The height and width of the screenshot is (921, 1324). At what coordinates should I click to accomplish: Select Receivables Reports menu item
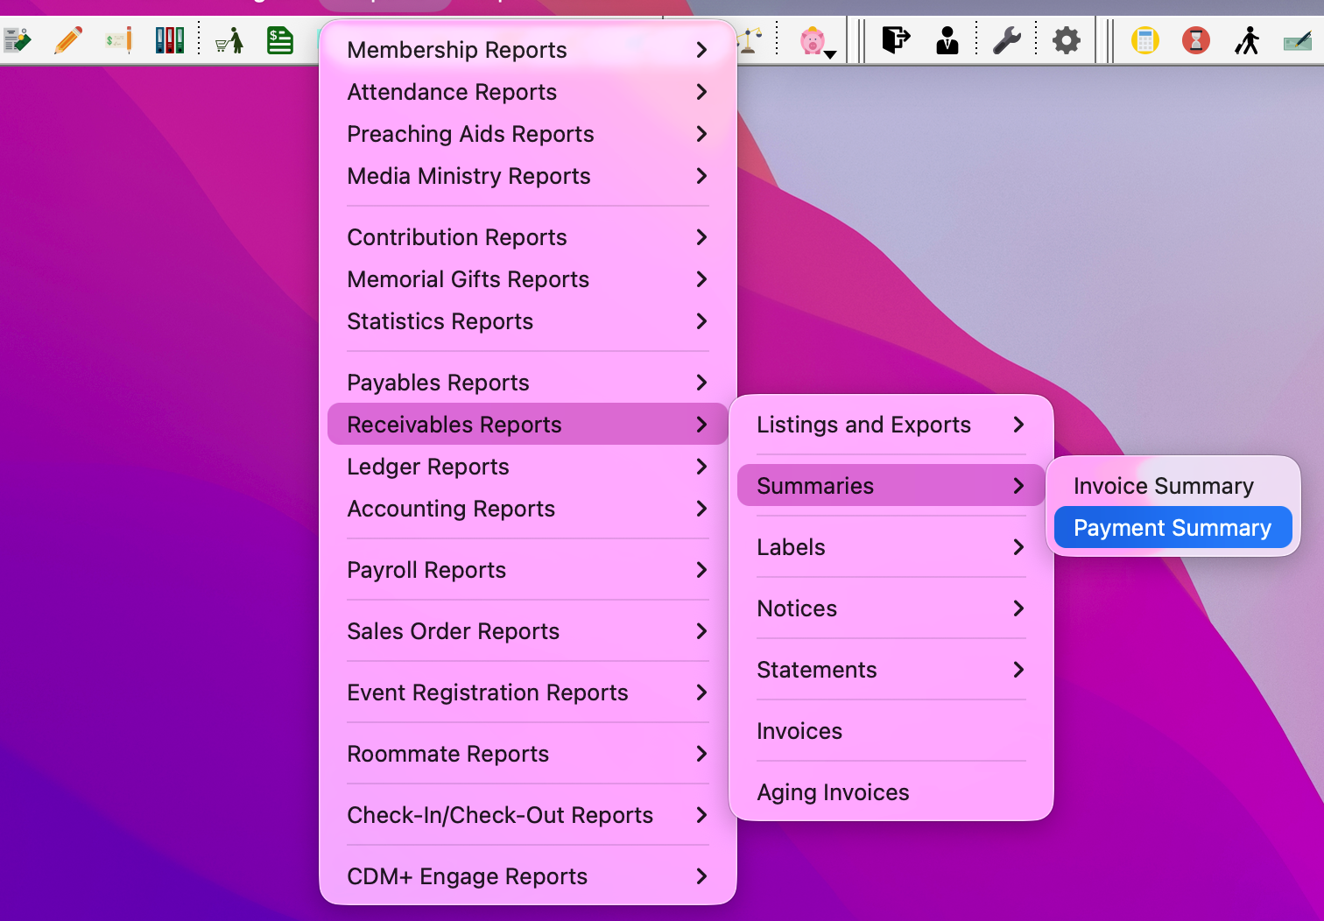tap(528, 425)
